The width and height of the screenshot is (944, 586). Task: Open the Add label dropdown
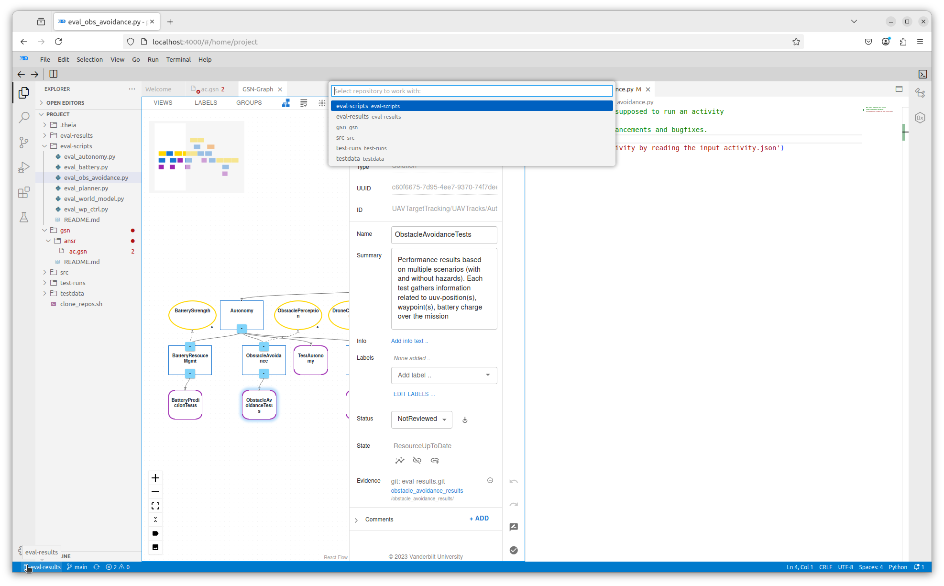444,376
